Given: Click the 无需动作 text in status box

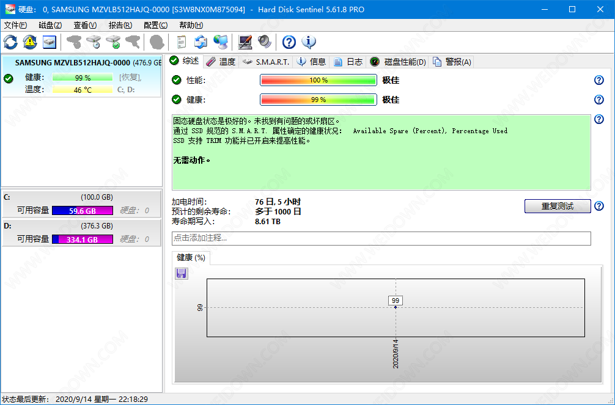Looking at the screenshot, I should click(x=192, y=160).
